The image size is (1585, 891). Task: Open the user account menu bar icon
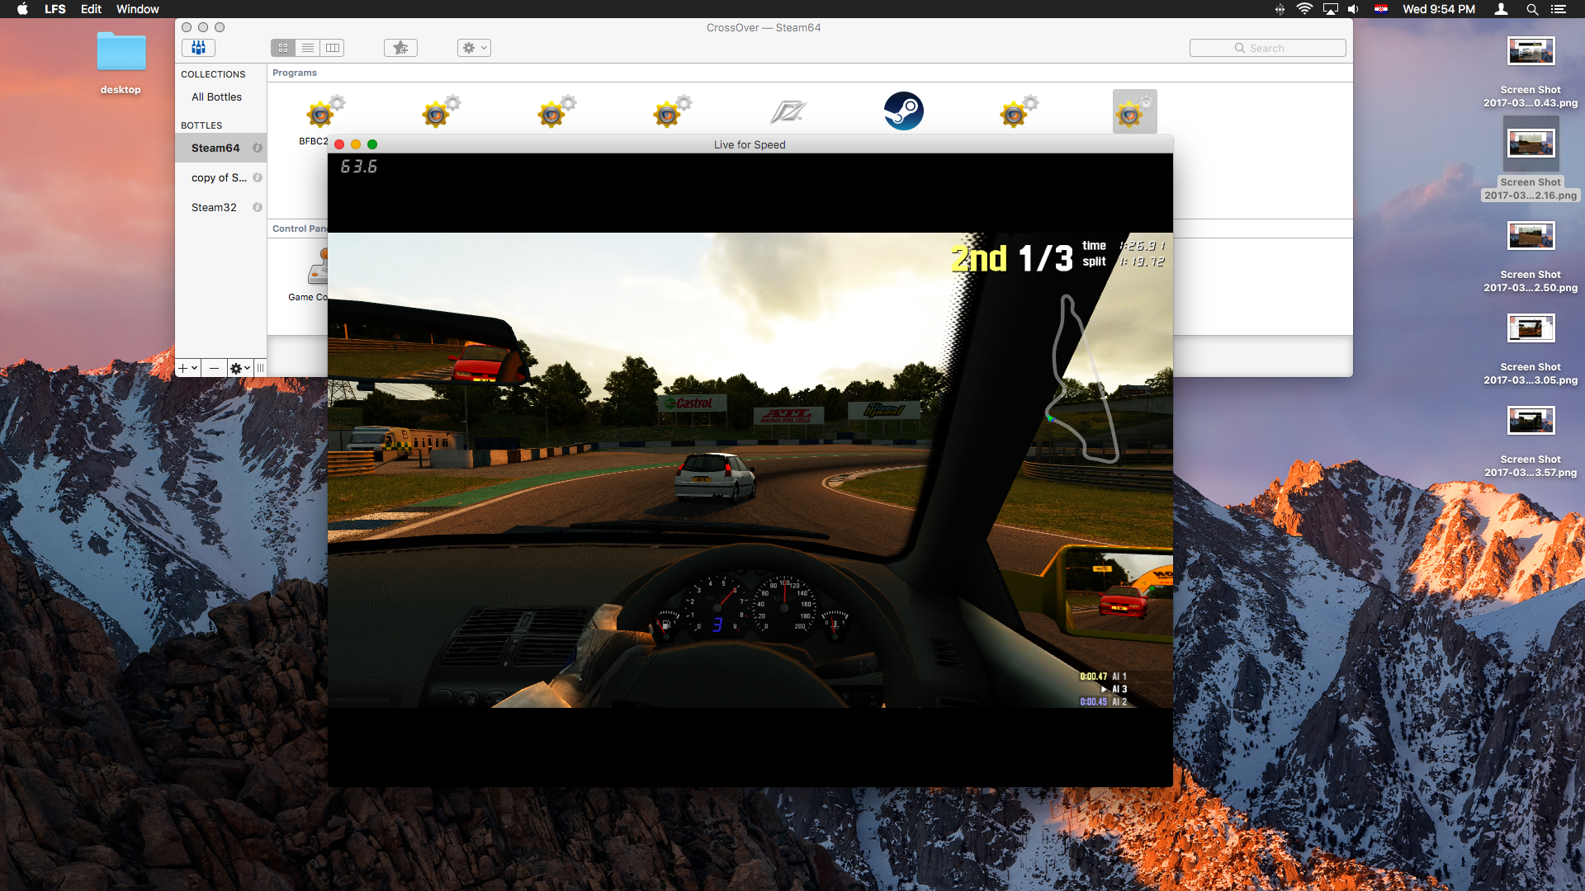(x=1501, y=9)
